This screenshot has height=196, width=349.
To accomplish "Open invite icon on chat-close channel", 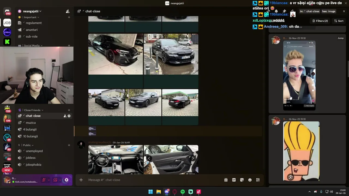I will tap(65, 116).
